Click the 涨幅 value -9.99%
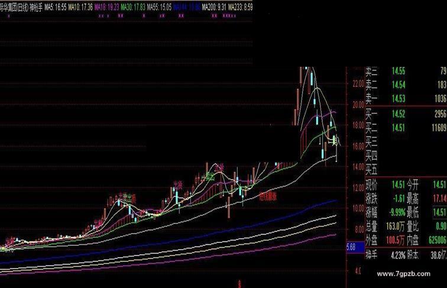This screenshot has height=288, width=447. [x=397, y=212]
